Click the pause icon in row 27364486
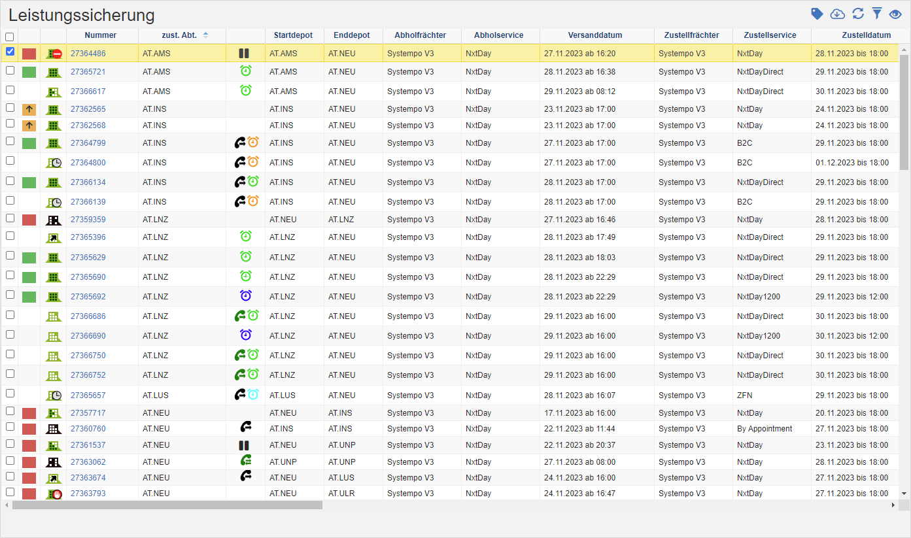The width and height of the screenshot is (911, 538). (x=245, y=54)
